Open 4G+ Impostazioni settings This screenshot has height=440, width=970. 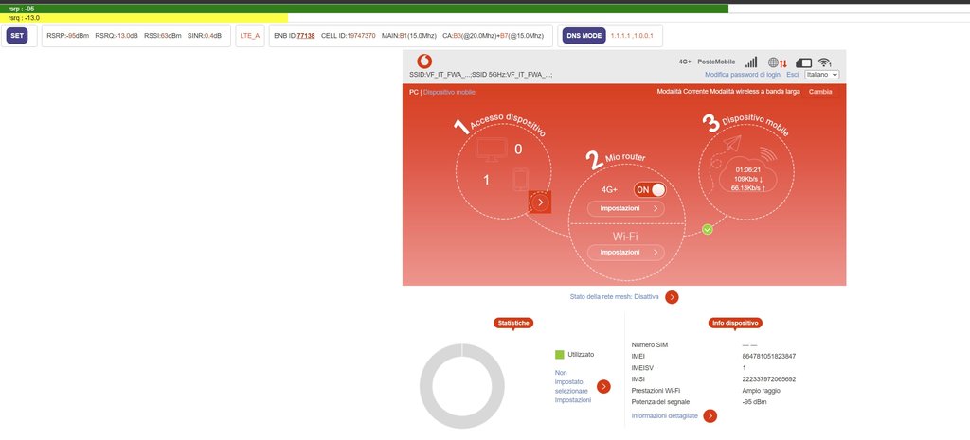(x=626, y=209)
